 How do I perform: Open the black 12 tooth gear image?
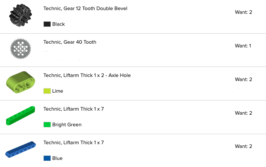coord(20,15)
